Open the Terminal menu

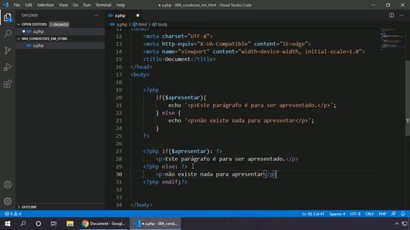click(x=103, y=4)
